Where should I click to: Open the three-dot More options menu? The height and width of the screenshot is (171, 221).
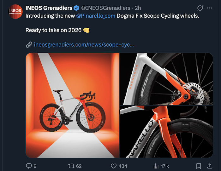[x=210, y=8]
